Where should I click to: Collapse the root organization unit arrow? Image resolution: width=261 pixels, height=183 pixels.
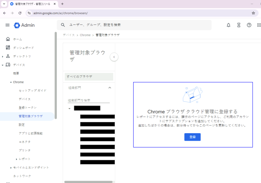[x=69, y=108]
